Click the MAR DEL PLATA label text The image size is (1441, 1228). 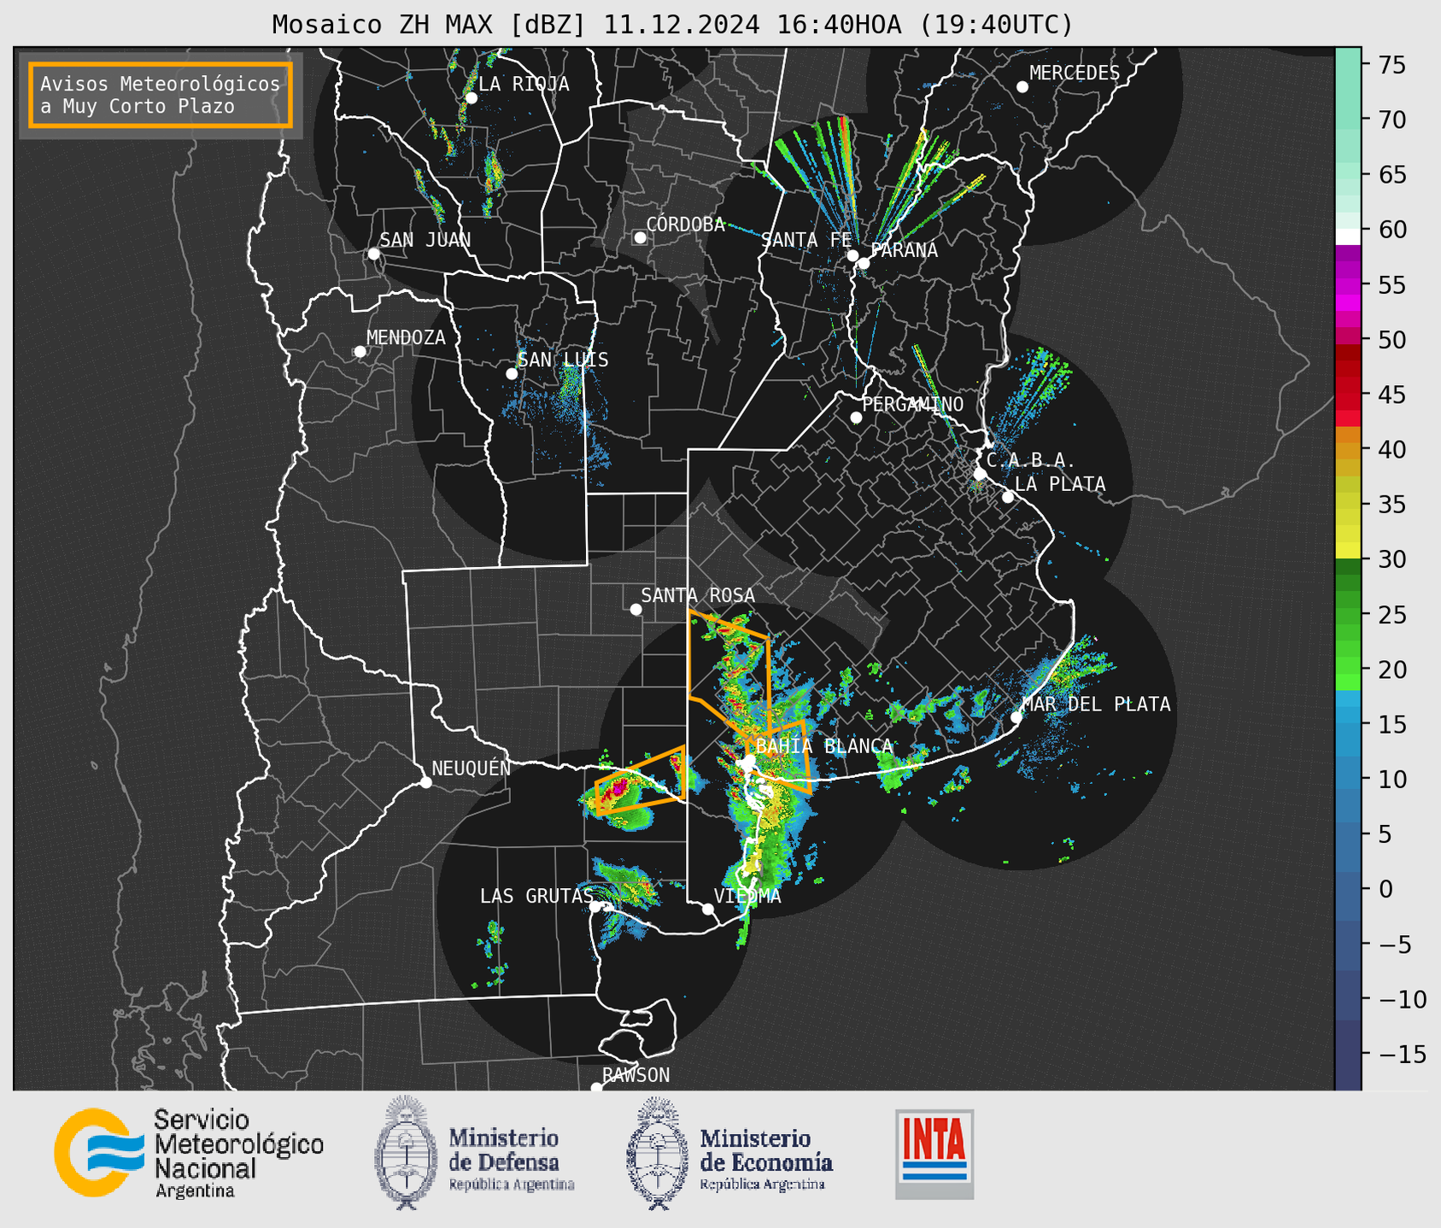[x=1096, y=705]
